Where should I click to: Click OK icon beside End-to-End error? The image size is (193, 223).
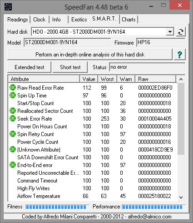(13, 165)
